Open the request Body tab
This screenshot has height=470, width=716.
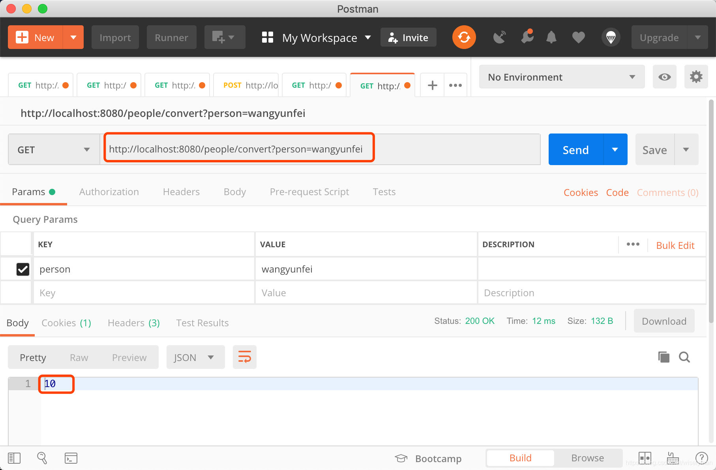point(235,192)
